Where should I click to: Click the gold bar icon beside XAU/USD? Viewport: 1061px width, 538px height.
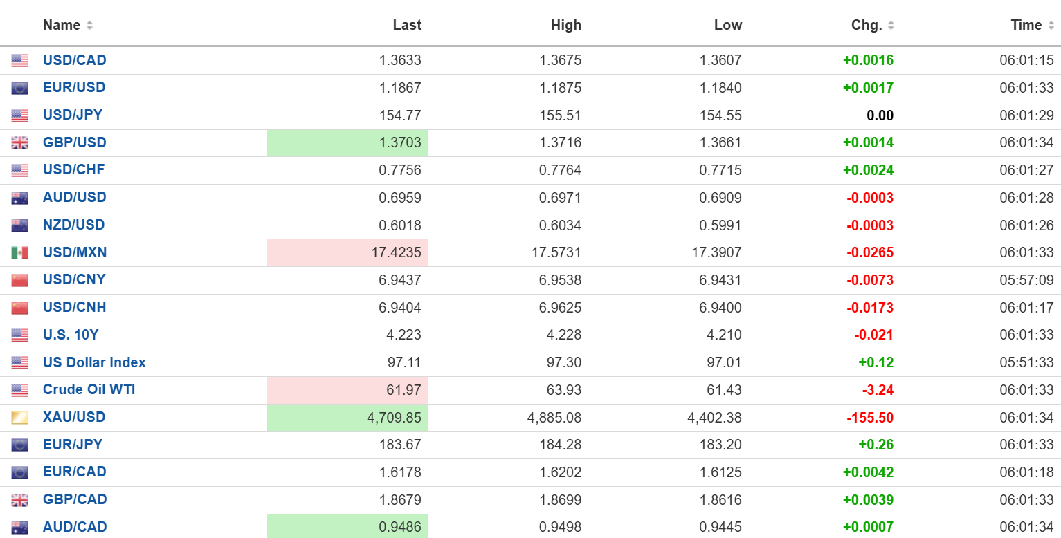[x=19, y=418]
